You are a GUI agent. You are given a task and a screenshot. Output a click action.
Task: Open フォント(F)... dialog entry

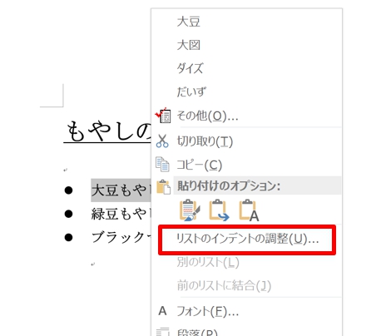(x=208, y=312)
